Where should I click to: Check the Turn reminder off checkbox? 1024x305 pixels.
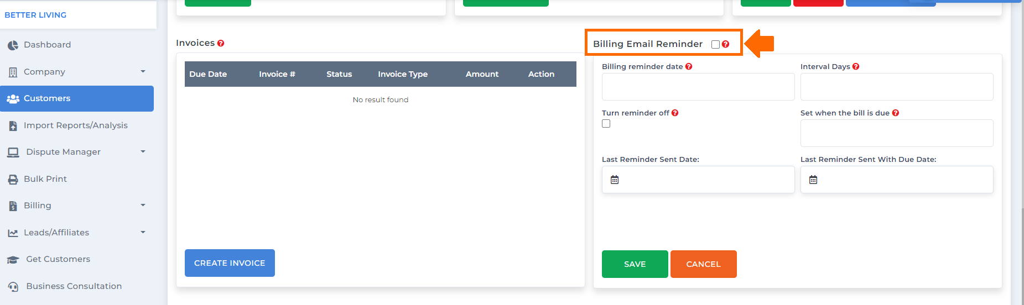[x=606, y=124]
